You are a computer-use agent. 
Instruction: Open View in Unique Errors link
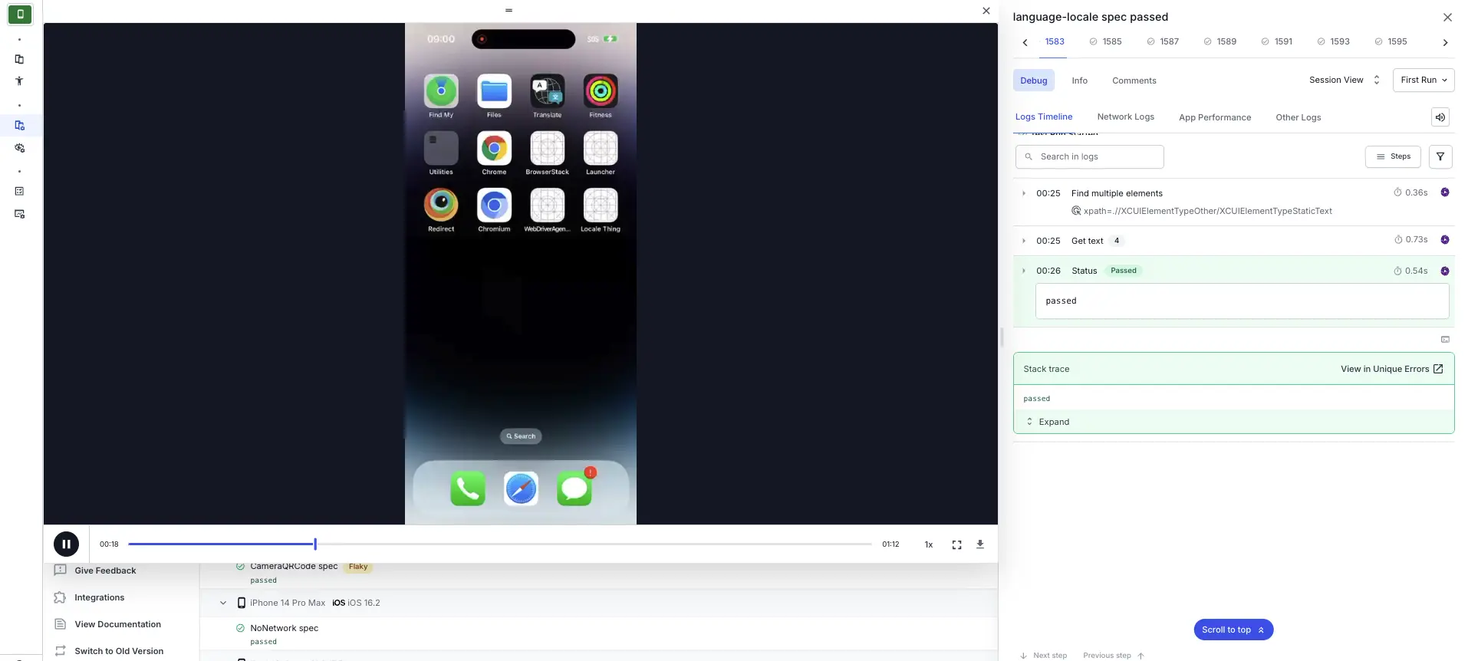[x=1391, y=369]
